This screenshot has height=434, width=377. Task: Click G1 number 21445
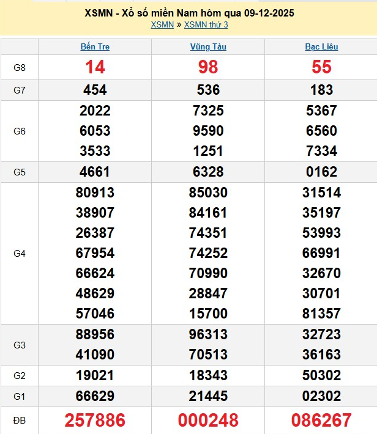(208, 396)
